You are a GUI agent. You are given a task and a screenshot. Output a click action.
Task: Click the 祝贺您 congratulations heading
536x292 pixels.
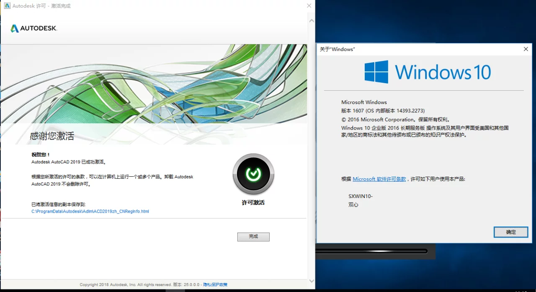pyautogui.click(x=40, y=154)
